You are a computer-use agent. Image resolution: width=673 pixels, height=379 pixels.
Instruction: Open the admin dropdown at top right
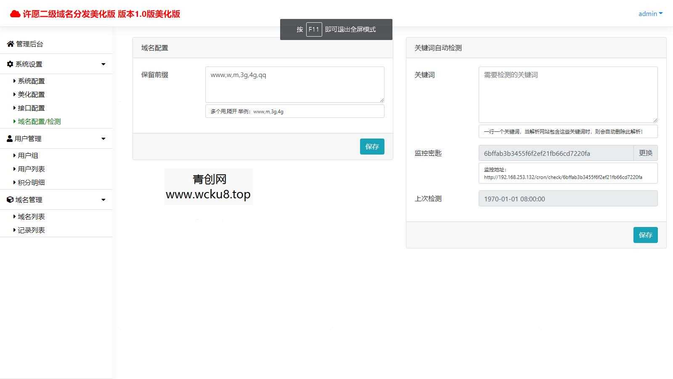[x=650, y=13]
